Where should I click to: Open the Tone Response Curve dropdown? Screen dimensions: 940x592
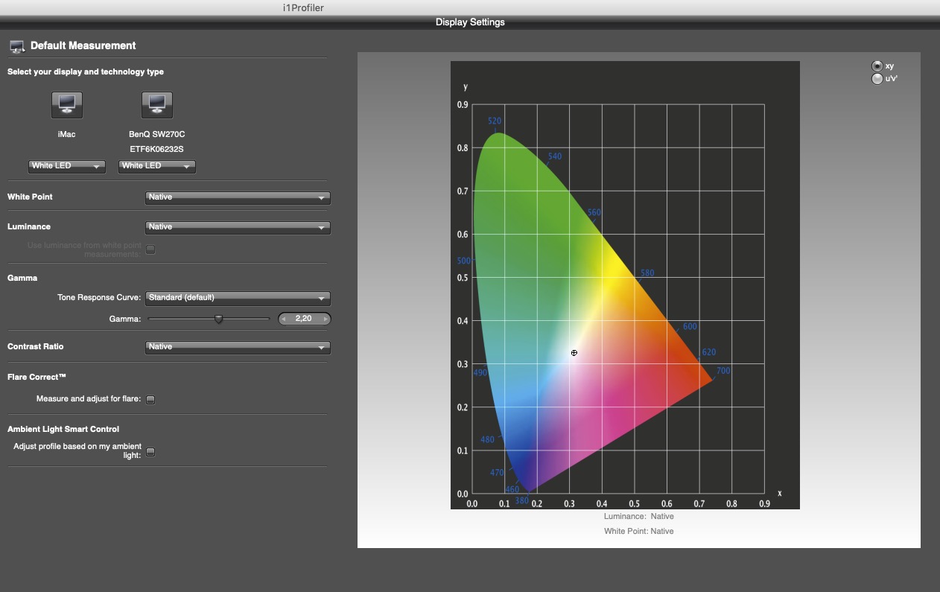pyautogui.click(x=237, y=298)
